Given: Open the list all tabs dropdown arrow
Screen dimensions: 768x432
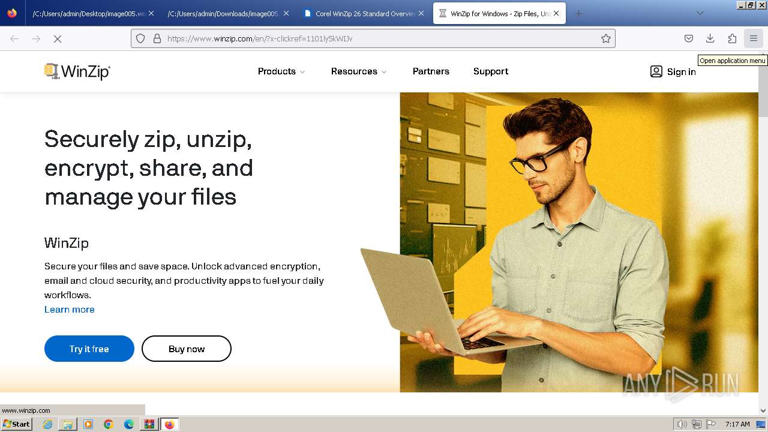Looking at the screenshot, I should pos(700,13).
